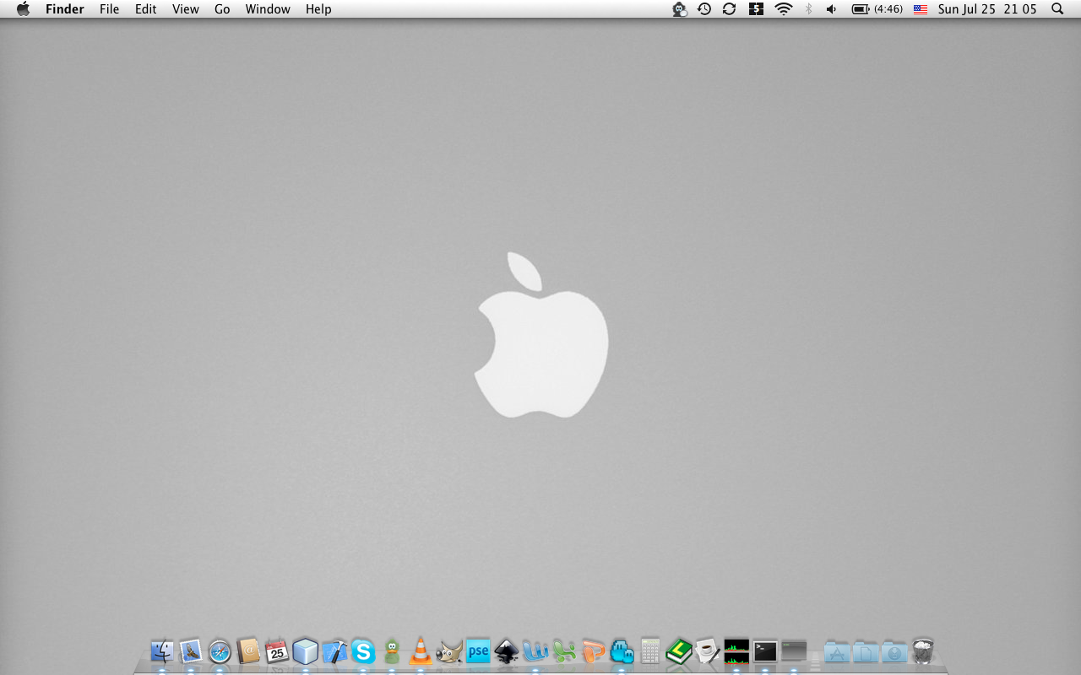This screenshot has height=675, width=1081.
Task: Launch Microsoft Word blue W icon
Action: [x=535, y=651]
